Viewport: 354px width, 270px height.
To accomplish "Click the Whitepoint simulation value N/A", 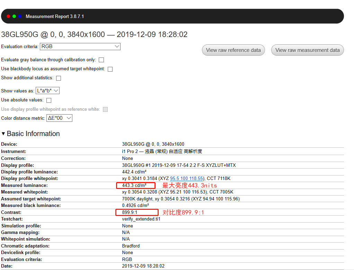I will 126,239.
